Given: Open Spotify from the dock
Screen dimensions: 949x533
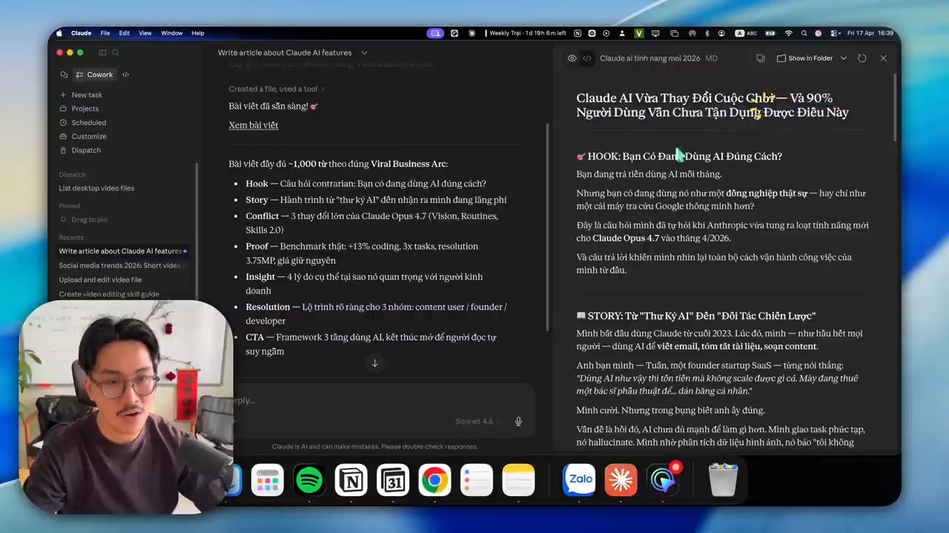Looking at the screenshot, I should (309, 480).
